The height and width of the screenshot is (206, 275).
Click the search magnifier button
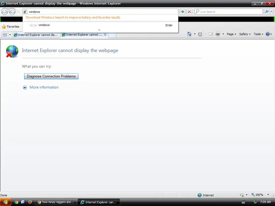point(267,12)
